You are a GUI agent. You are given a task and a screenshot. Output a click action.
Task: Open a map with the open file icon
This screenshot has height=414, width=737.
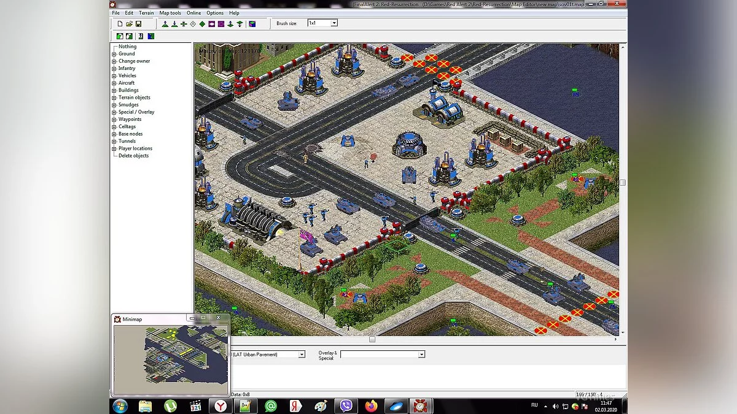point(130,23)
